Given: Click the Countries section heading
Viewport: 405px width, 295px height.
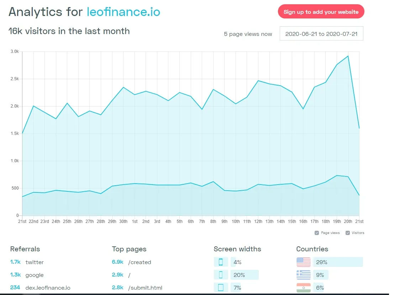Looking at the screenshot, I should [312, 249].
